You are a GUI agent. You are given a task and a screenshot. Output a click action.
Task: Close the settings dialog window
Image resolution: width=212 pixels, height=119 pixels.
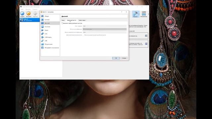(x=127, y=12)
